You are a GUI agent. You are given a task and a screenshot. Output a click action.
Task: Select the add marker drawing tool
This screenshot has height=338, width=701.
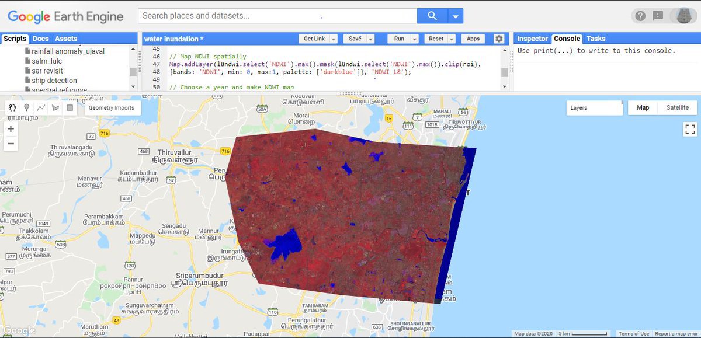27,108
